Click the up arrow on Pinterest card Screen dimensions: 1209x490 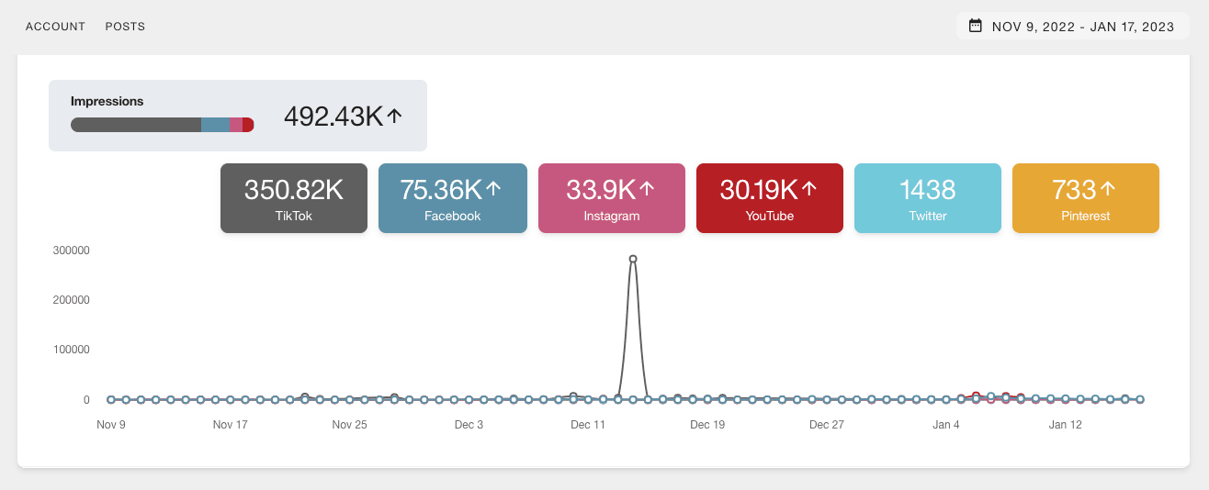pyautogui.click(x=1108, y=189)
